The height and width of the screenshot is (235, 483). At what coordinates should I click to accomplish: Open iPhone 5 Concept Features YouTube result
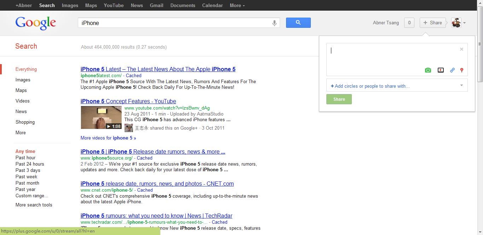[128, 101]
